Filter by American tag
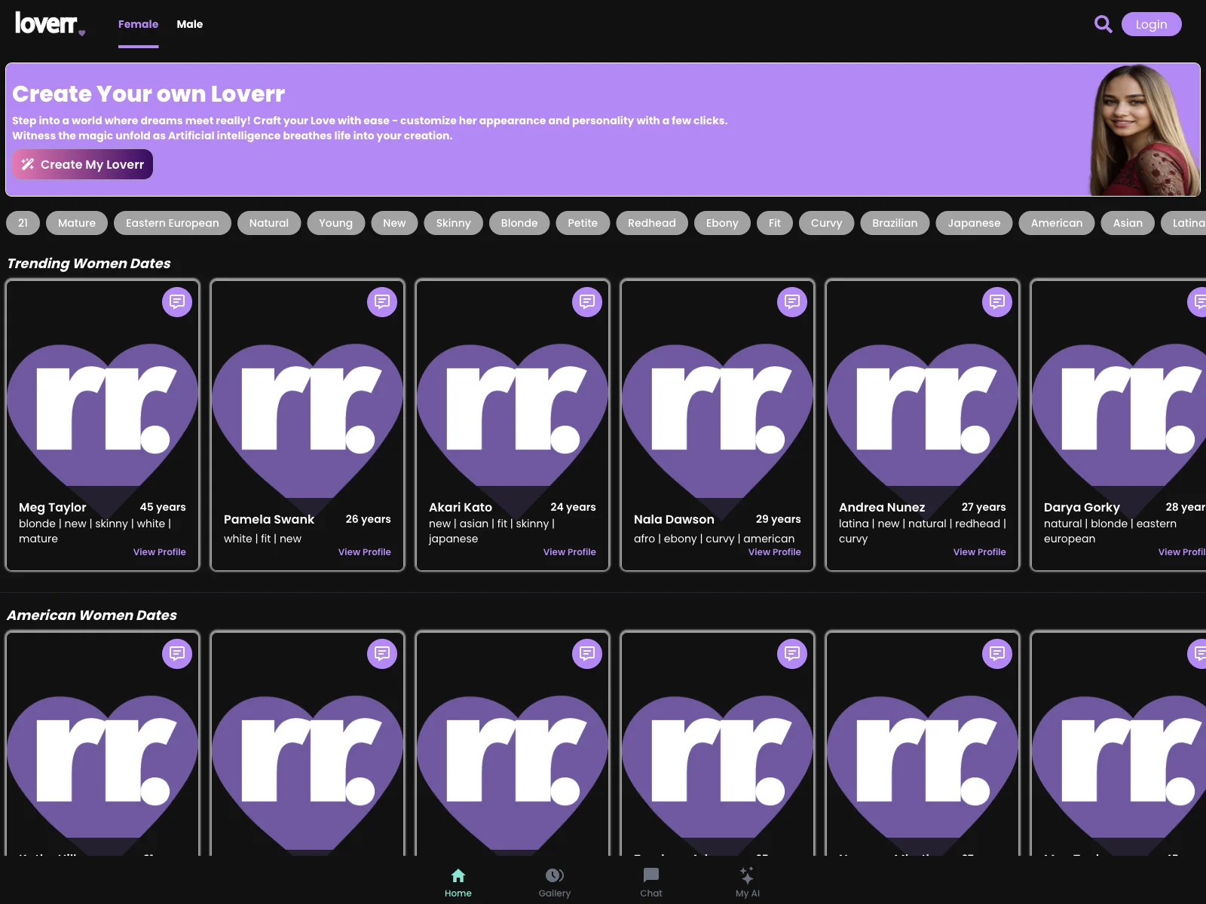Screen dimensions: 1206x904 [x=1057, y=223]
